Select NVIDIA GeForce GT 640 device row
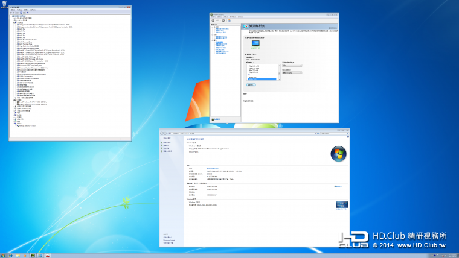The height and width of the screenshot is (258, 459). (x=26, y=125)
